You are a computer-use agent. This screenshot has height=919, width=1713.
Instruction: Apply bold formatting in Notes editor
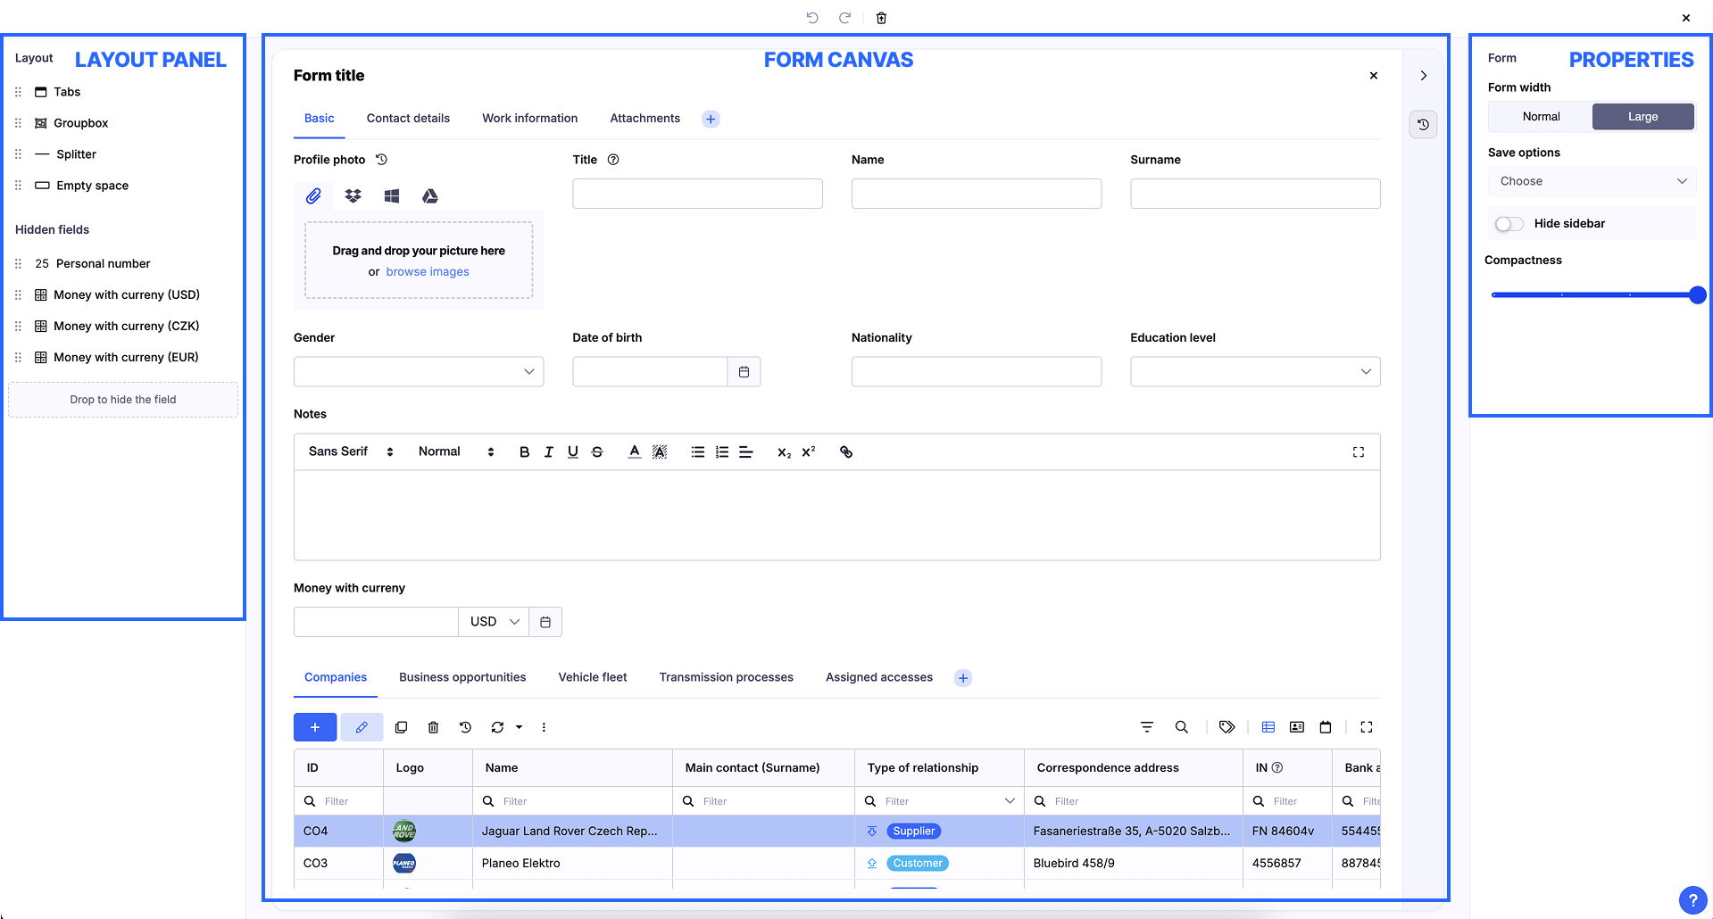pyautogui.click(x=525, y=452)
